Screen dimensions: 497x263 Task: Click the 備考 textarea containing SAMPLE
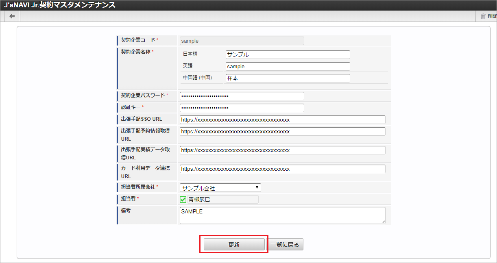[x=282, y=215]
